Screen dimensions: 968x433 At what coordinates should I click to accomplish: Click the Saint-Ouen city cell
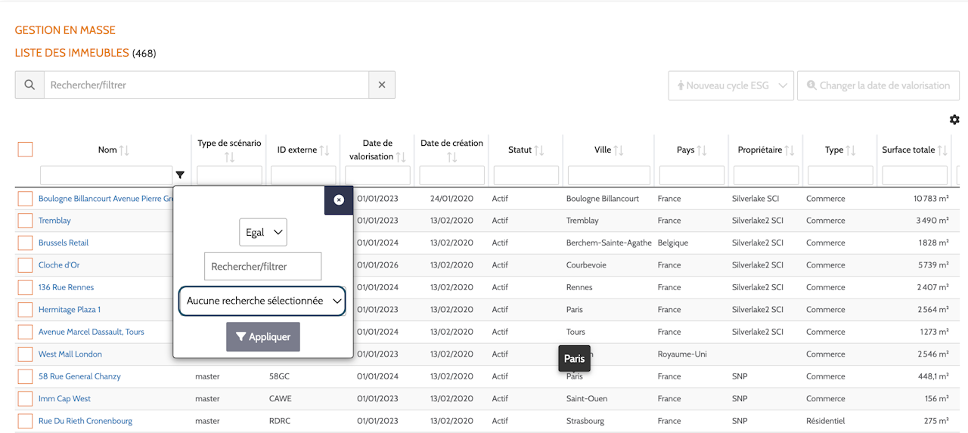coord(587,398)
